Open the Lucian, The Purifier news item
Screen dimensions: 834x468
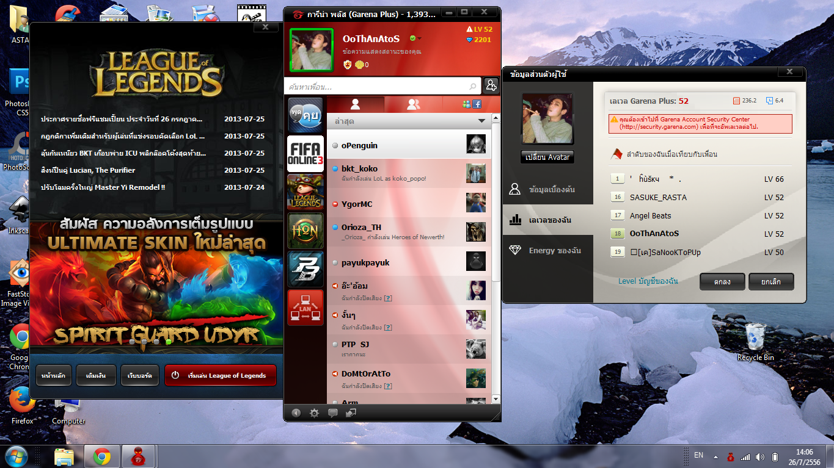(x=88, y=170)
